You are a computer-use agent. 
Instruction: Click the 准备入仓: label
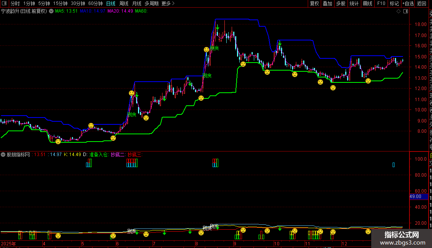tap(99, 155)
